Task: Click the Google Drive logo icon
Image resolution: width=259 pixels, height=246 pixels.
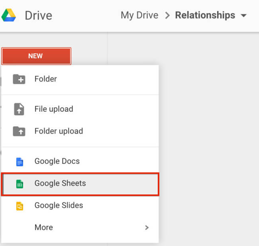Action: pyautogui.click(x=9, y=15)
